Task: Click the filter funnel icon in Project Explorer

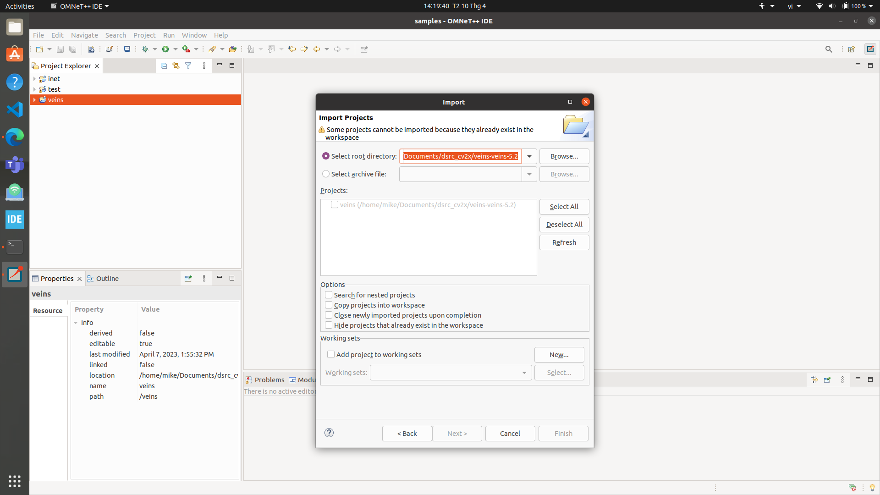Action: [x=188, y=66]
